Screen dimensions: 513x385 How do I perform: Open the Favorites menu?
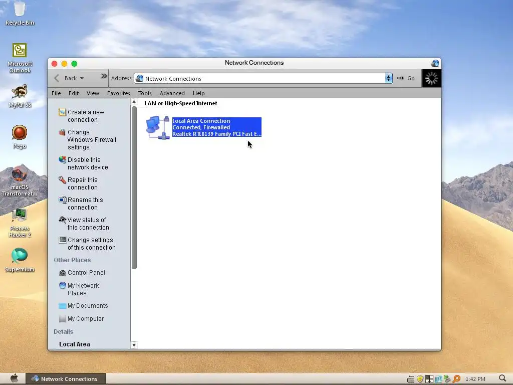pos(118,93)
